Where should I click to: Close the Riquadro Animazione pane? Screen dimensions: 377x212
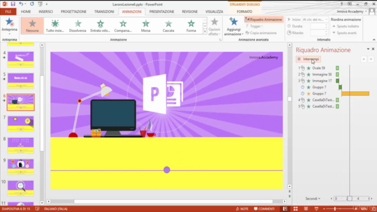(x=373, y=49)
